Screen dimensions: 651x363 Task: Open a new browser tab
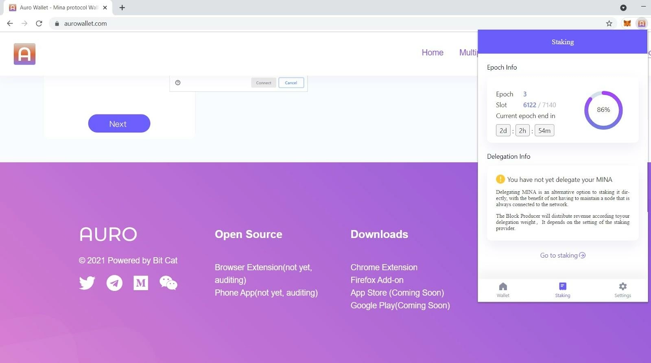[x=122, y=7]
